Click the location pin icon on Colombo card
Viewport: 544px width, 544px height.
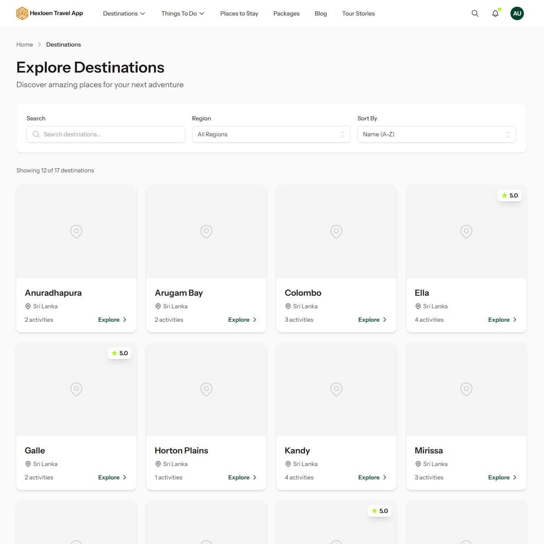288,306
